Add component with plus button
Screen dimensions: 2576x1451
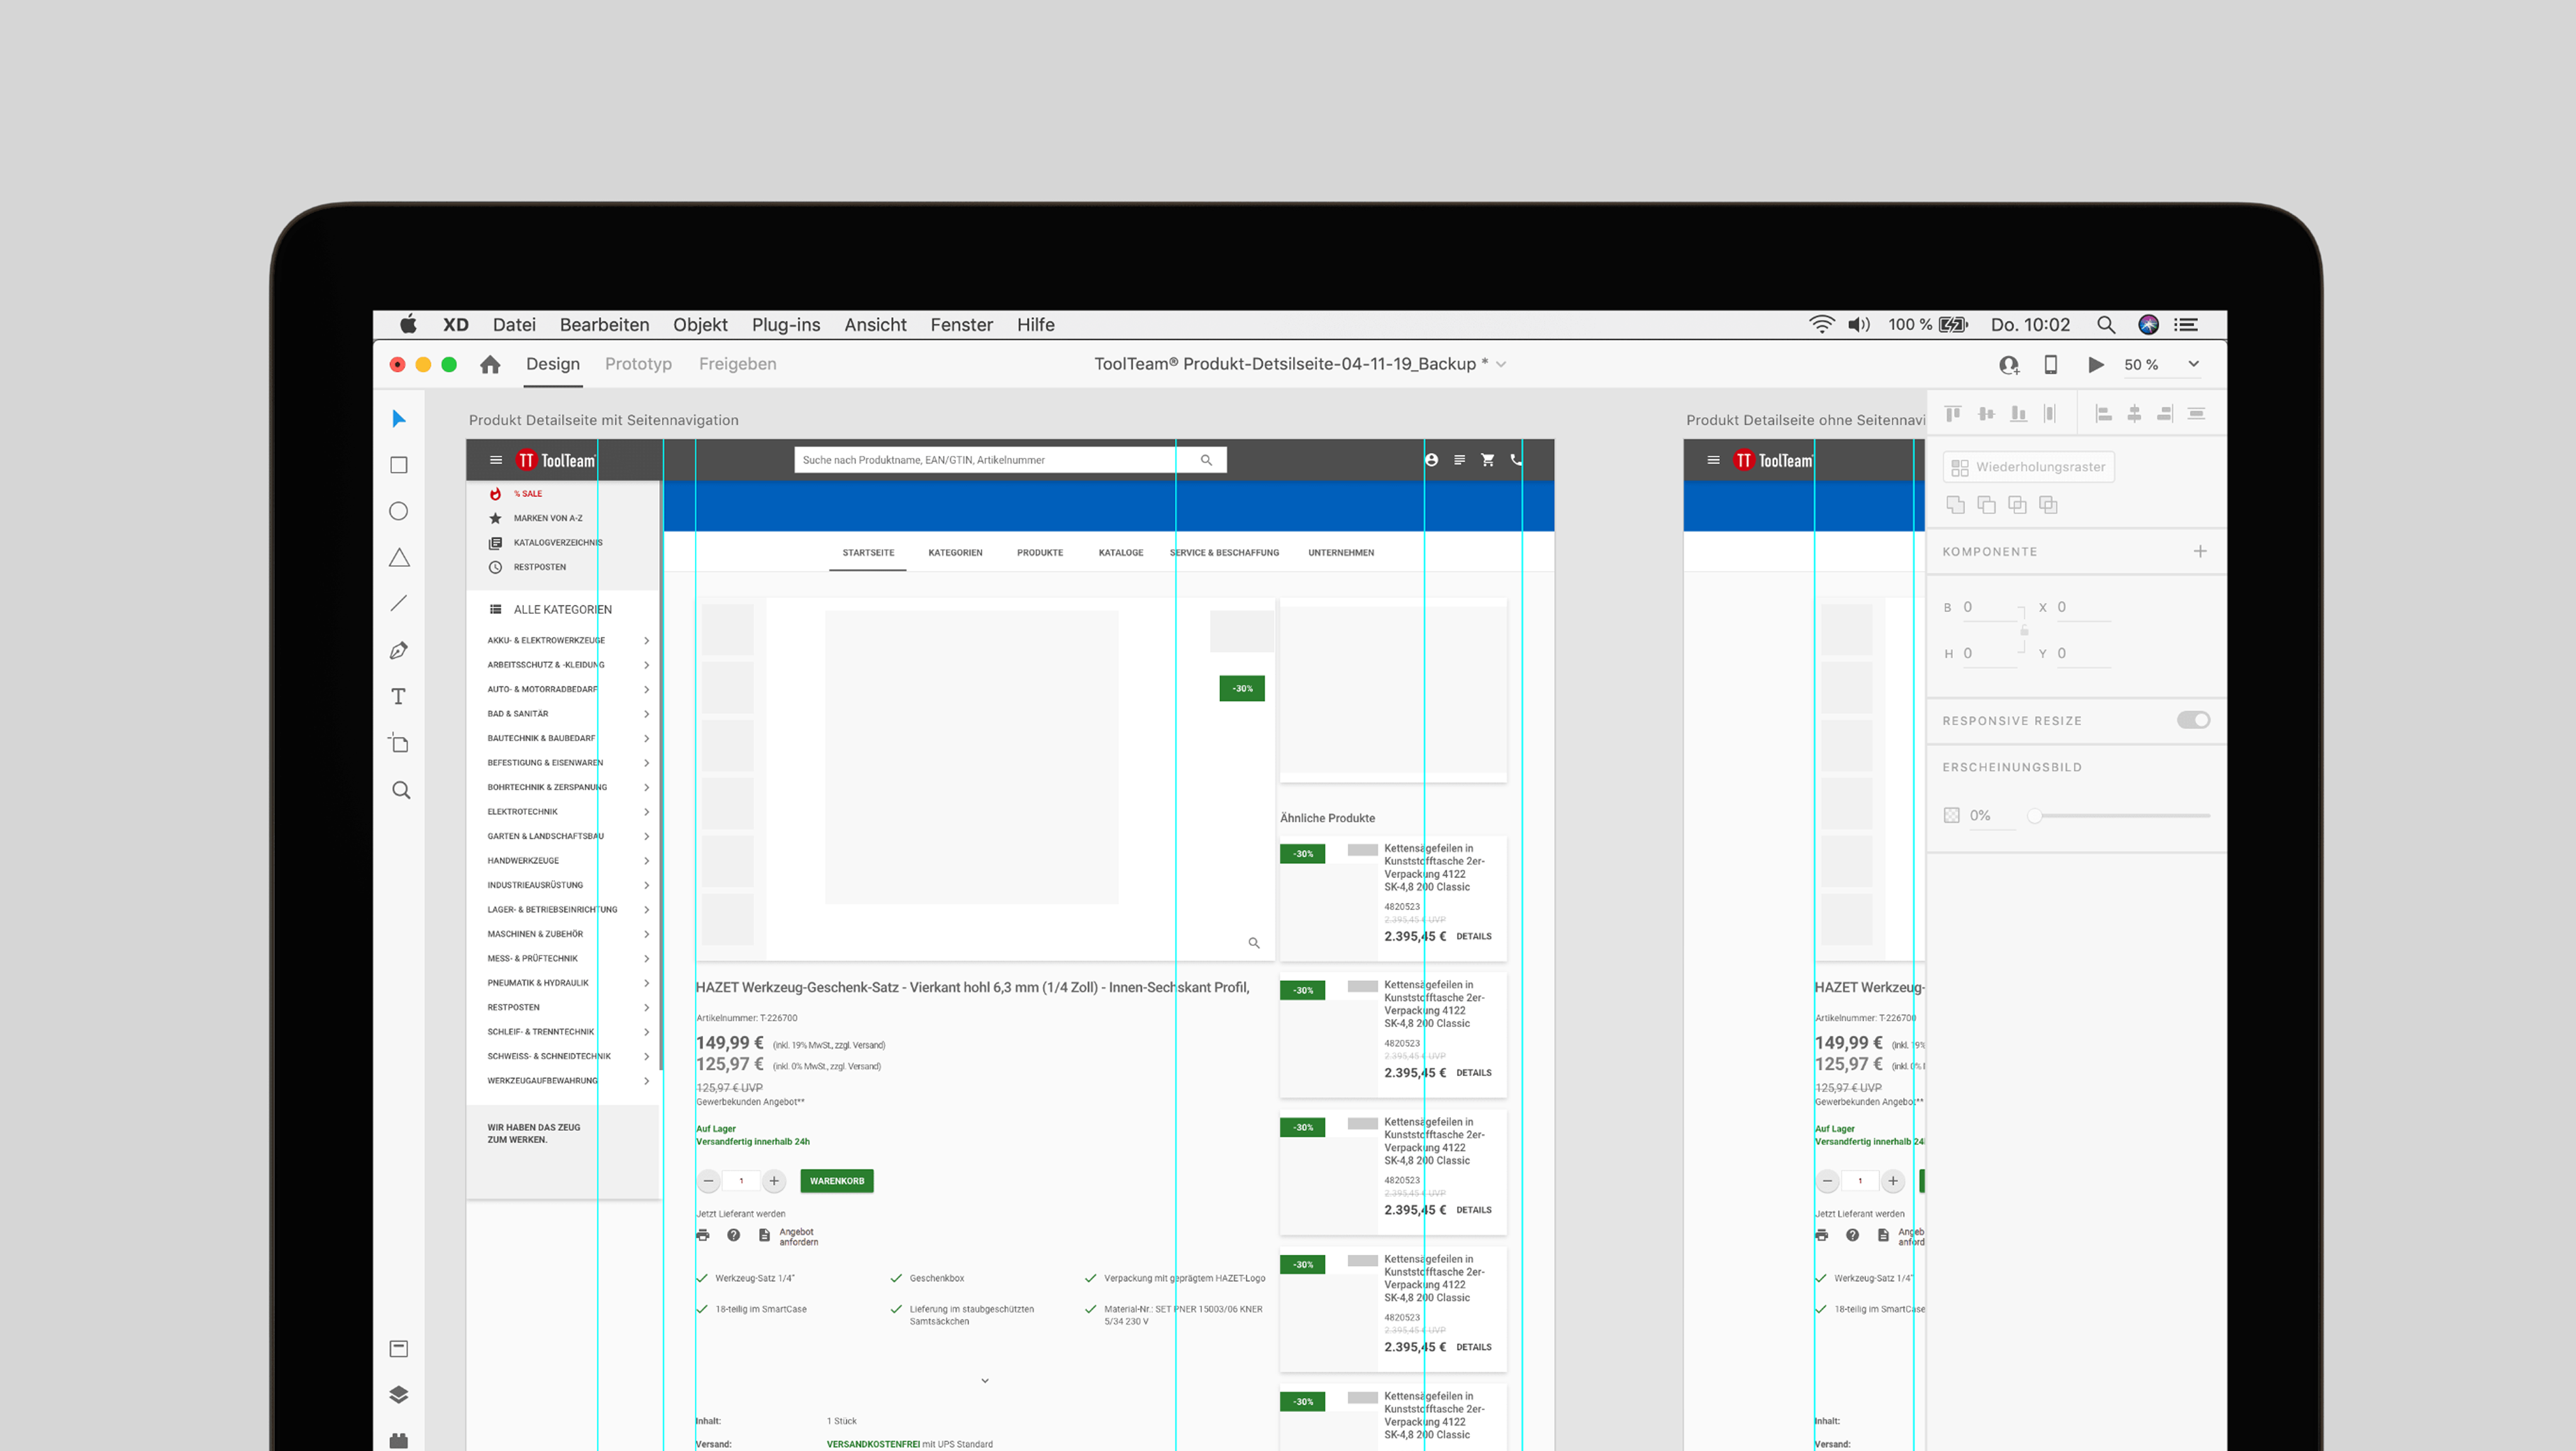coord(2200,552)
